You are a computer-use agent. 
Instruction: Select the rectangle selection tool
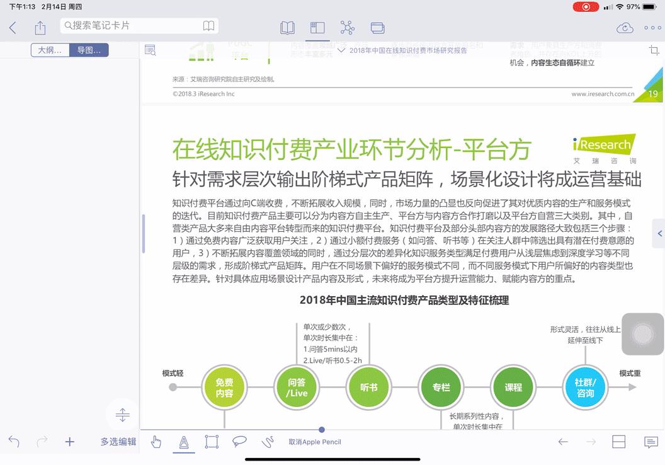click(x=212, y=442)
